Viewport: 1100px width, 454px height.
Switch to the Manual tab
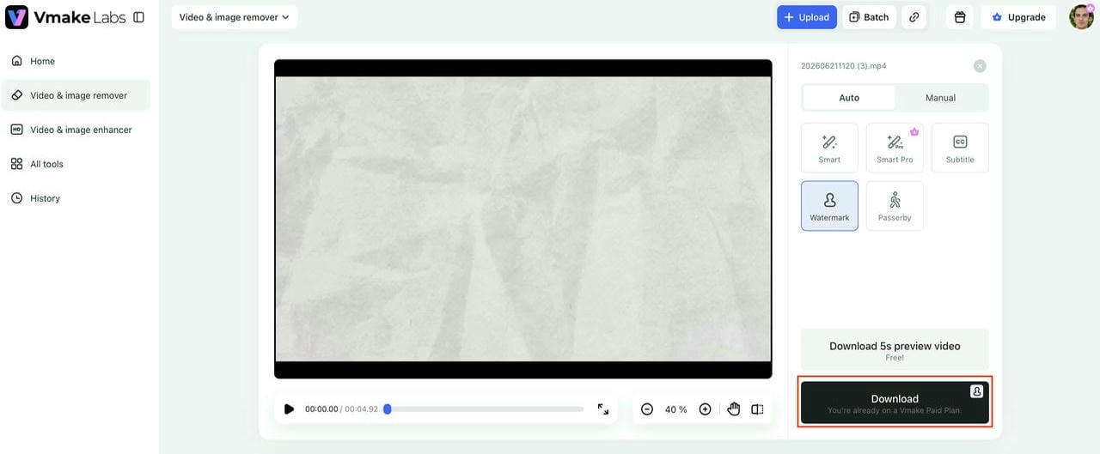(x=940, y=98)
